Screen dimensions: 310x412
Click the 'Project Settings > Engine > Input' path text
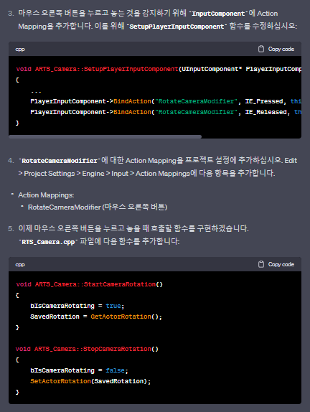coord(76,174)
